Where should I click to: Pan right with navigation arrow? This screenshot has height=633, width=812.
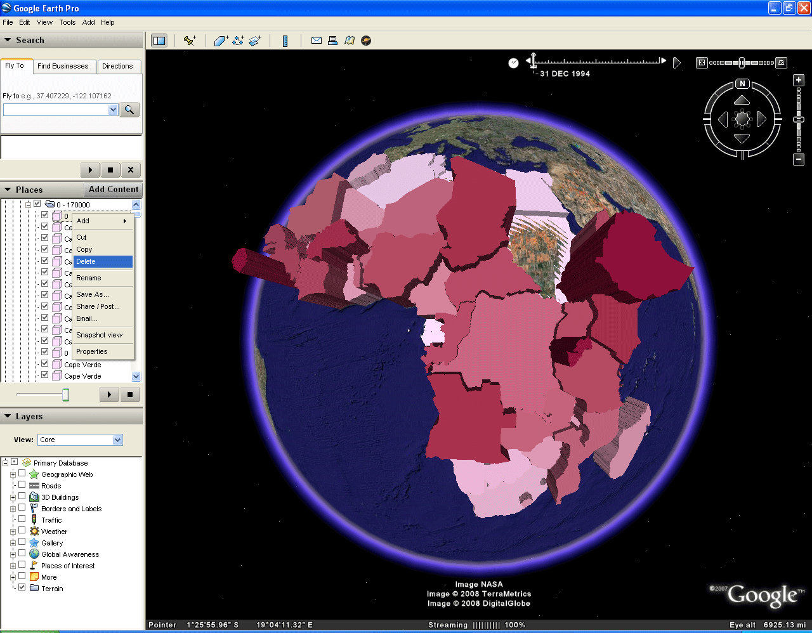pos(762,119)
